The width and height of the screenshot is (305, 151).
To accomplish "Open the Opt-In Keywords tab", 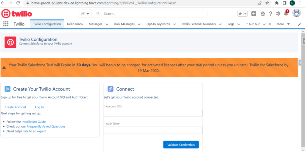I will 158,24.
